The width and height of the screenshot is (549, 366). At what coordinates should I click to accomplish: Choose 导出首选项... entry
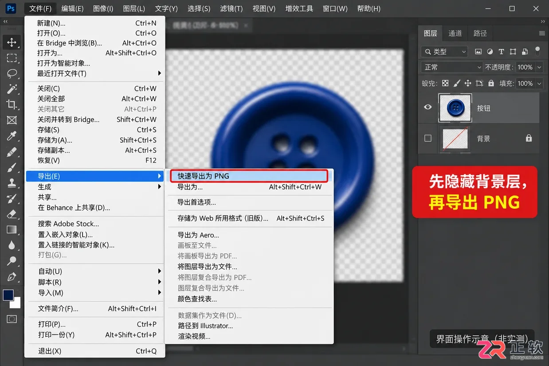pos(249,202)
